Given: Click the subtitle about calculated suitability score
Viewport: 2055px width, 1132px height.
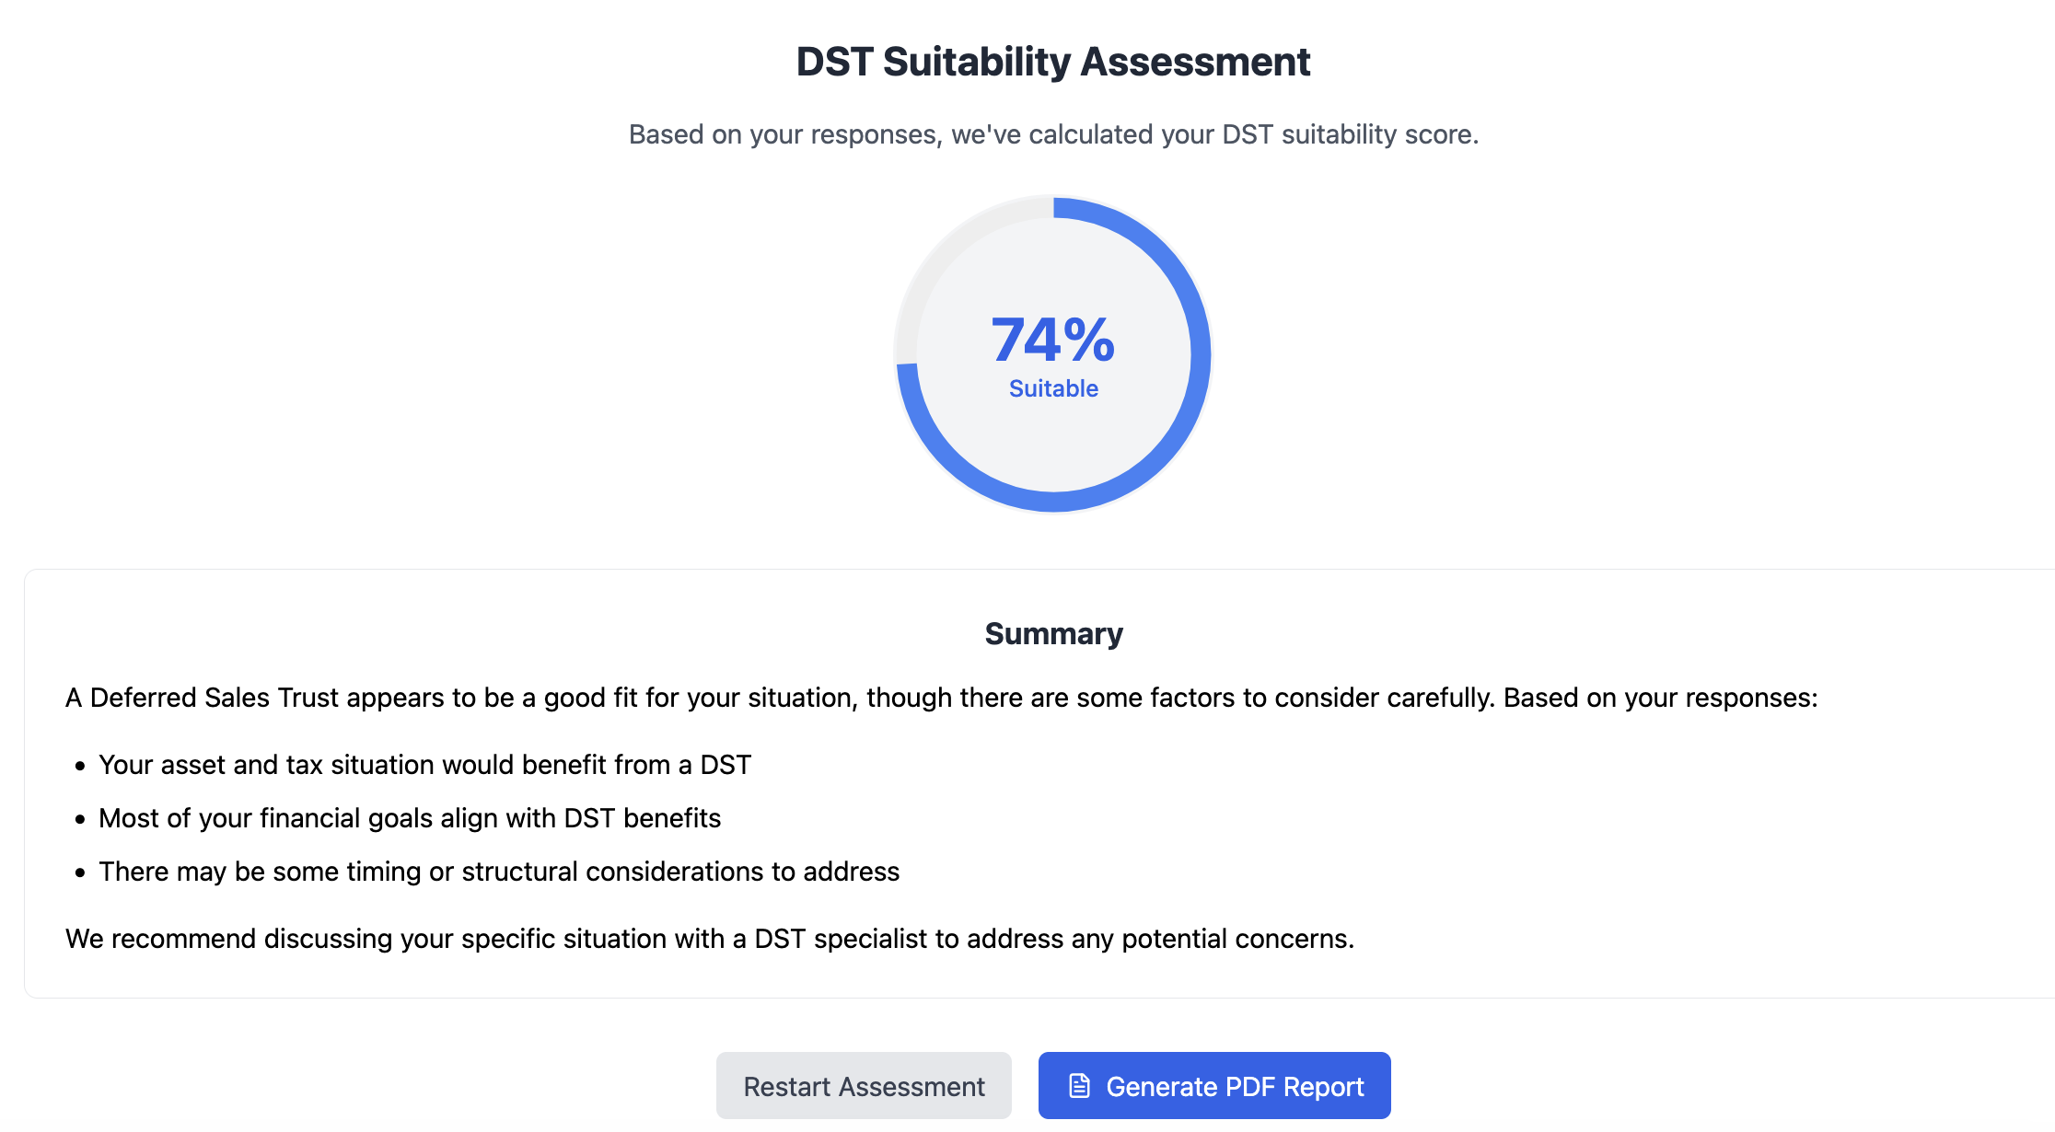Looking at the screenshot, I should (1052, 134).
